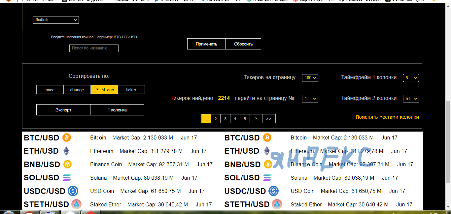
Task: Focus the 'Поиск по названию' search field
Action: [x=94, y=48]
